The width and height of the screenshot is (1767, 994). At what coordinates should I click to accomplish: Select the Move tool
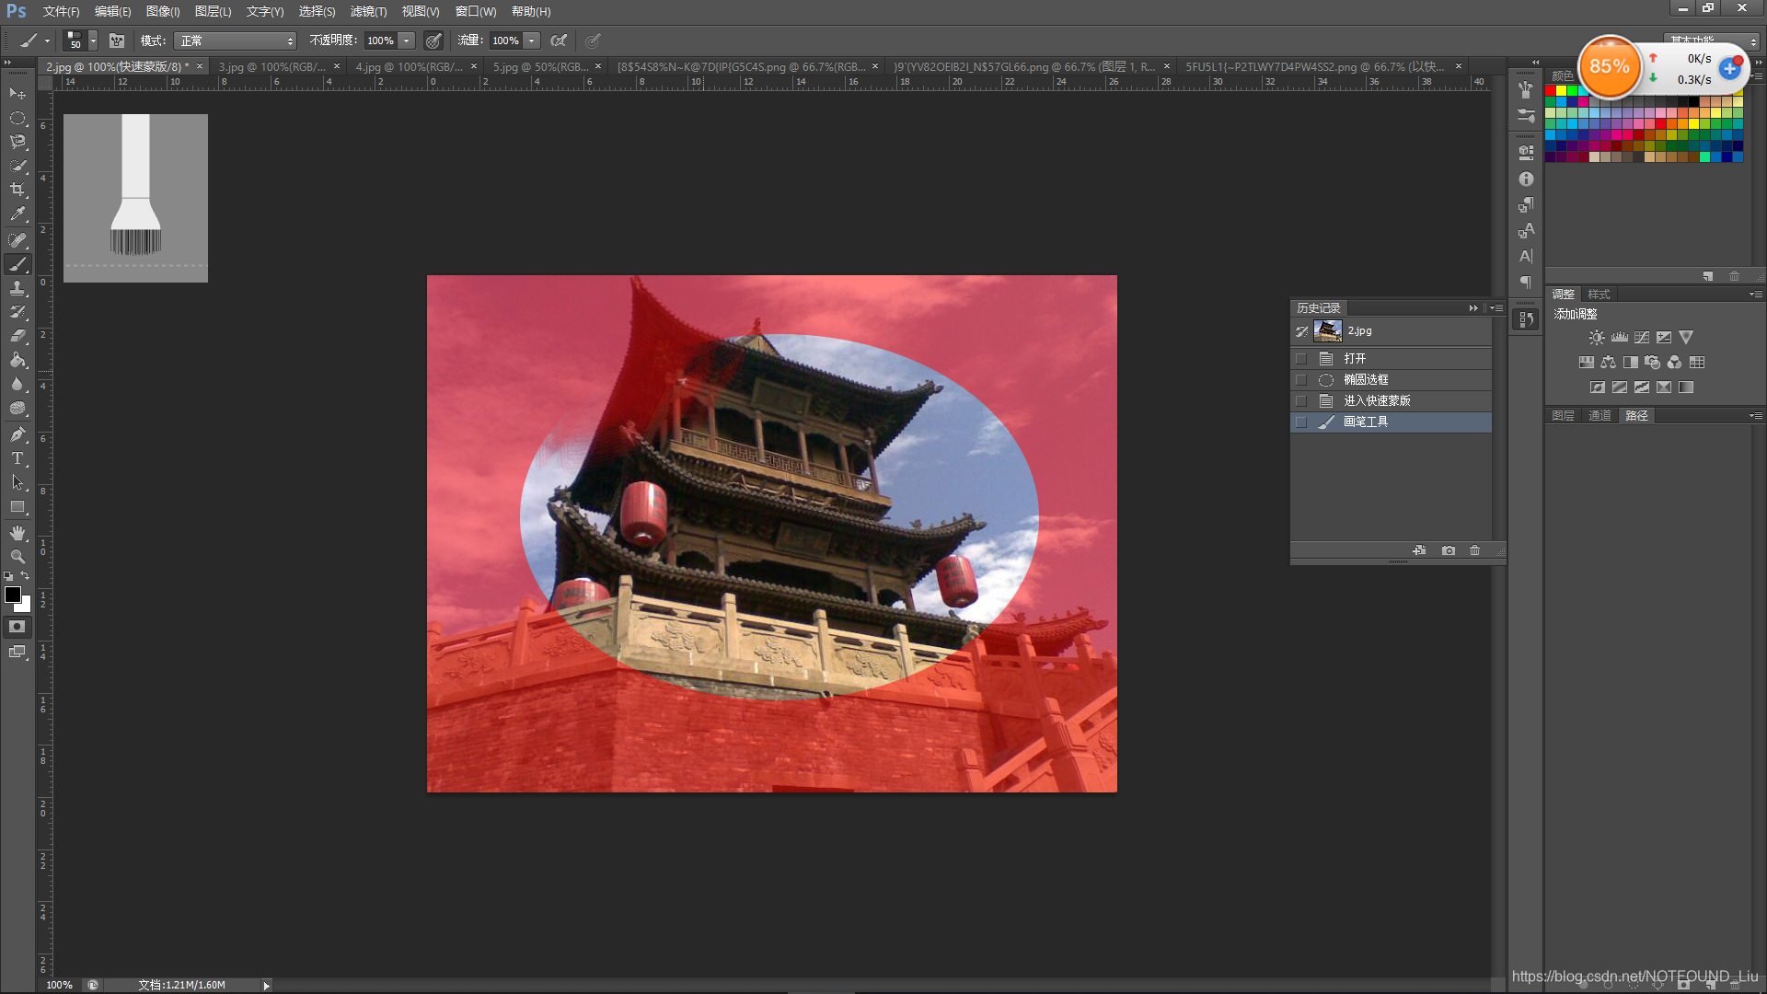[17, 94]
